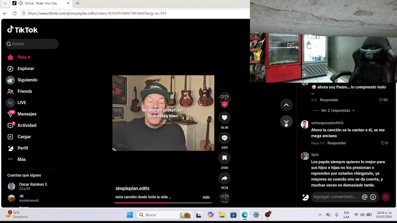Click the TikTok URL address bar
This screenshot has height=223, width=397.
click(135, 13)
